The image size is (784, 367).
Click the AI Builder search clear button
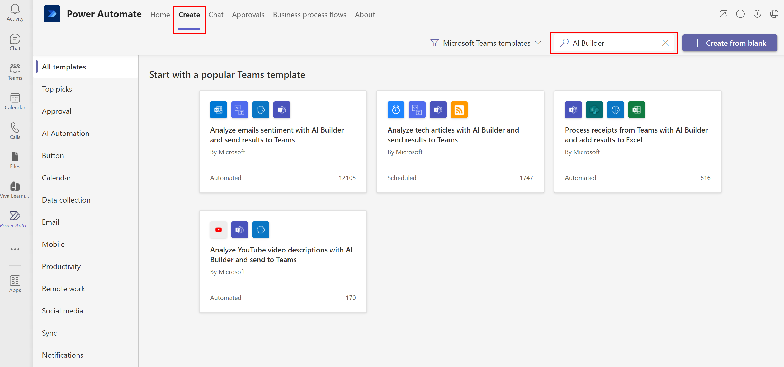(665, 43)
